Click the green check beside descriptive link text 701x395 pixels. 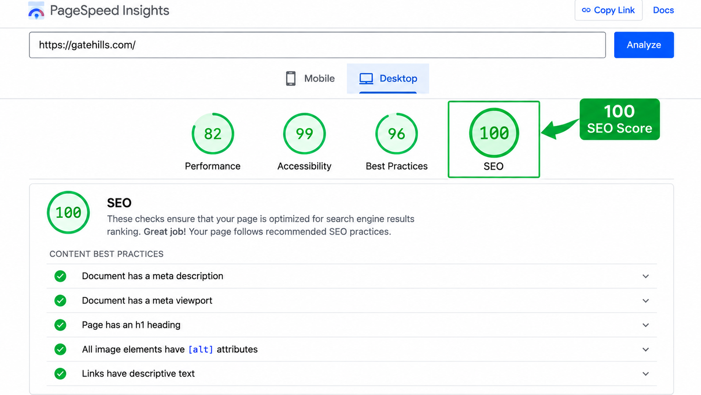tap(60, 374)
